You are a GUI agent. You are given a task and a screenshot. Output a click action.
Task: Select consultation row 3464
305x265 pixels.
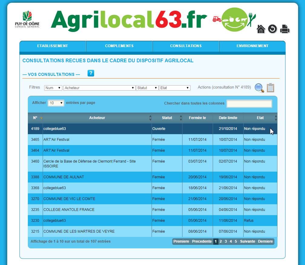[152, 150]
